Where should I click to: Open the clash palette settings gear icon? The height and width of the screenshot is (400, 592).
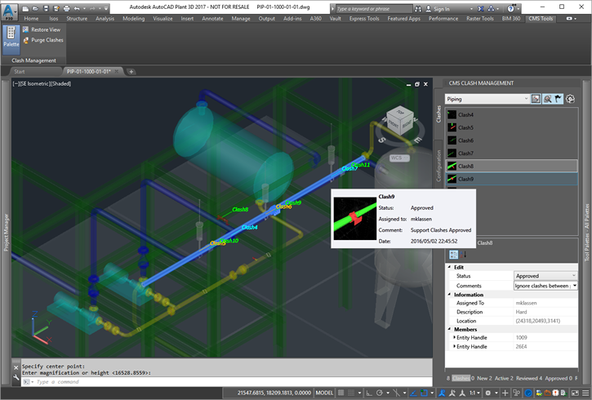(x=571, y=99)
